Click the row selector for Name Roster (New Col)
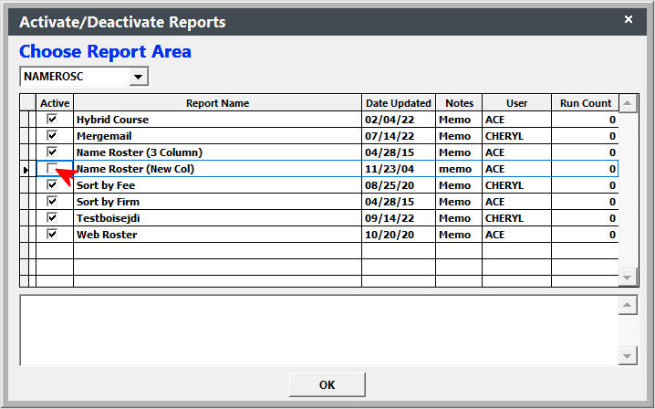The image size is (655, 409). 26,170
